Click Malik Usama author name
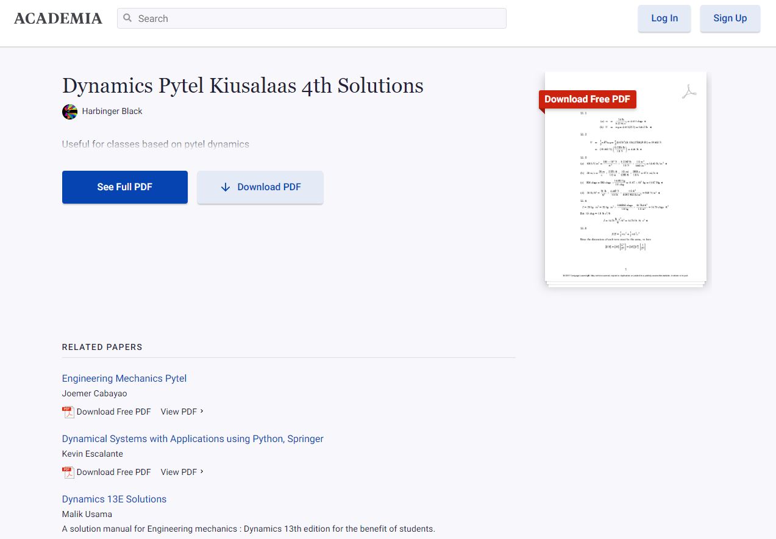This screenshot has height=539, width=776. click(x=87, y=514)
